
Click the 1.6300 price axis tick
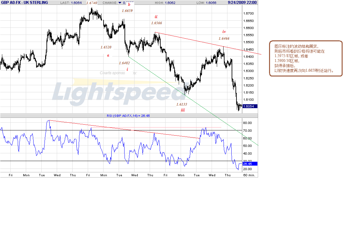point(248,71)
